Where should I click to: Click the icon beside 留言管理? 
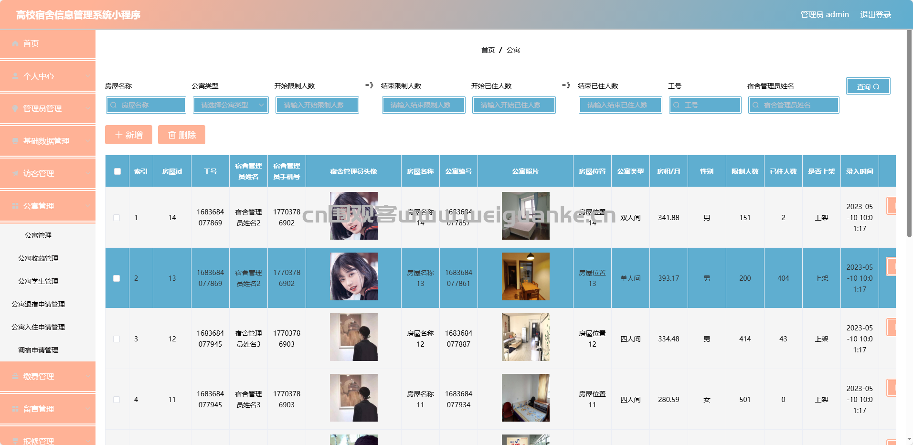(x=15, y=409)
